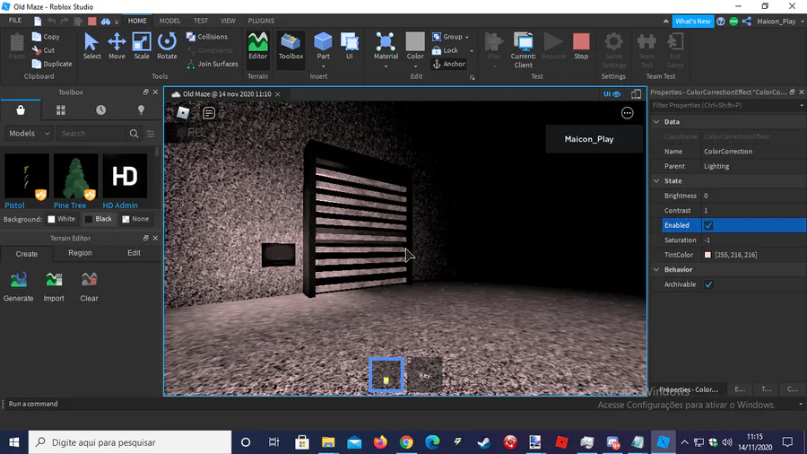Click the Toolbox search magnifier
This screenshot has height=454, width=807.
[x=134, y=134]
